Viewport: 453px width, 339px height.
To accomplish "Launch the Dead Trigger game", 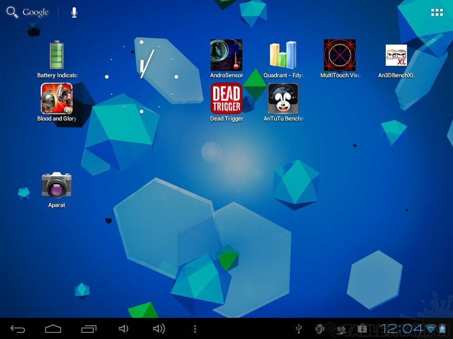I will pos(226,99).
